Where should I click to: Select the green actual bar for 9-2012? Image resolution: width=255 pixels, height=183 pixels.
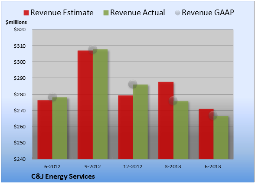pos(100,104)
